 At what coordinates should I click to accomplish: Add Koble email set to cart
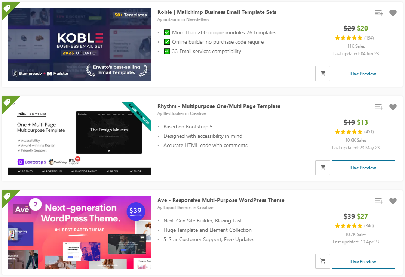(x=323, y=74)
